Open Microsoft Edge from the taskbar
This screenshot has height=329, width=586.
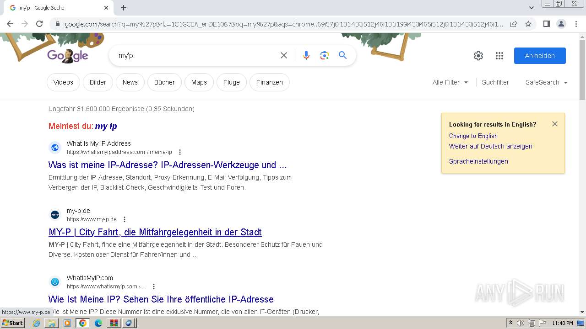(98, 323)
